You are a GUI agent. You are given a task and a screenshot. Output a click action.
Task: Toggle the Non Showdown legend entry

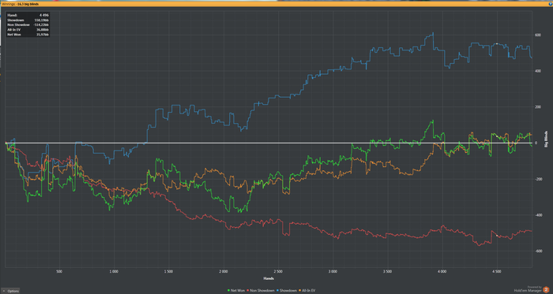(261, 291)
